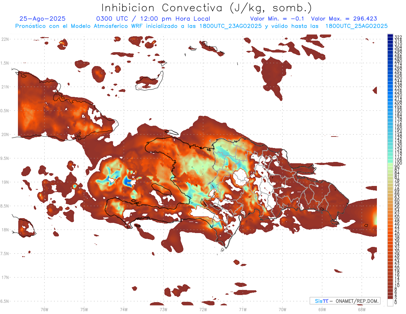406x314 pixels.
Task: Select the "Valor Max. = 296.423" readout
Action: coord(344,19)
